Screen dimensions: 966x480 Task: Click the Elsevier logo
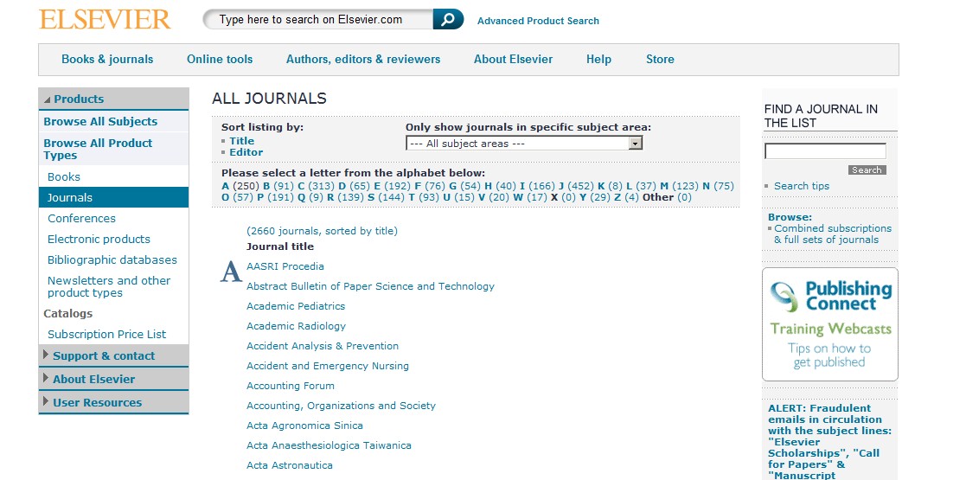coord(105,19)
